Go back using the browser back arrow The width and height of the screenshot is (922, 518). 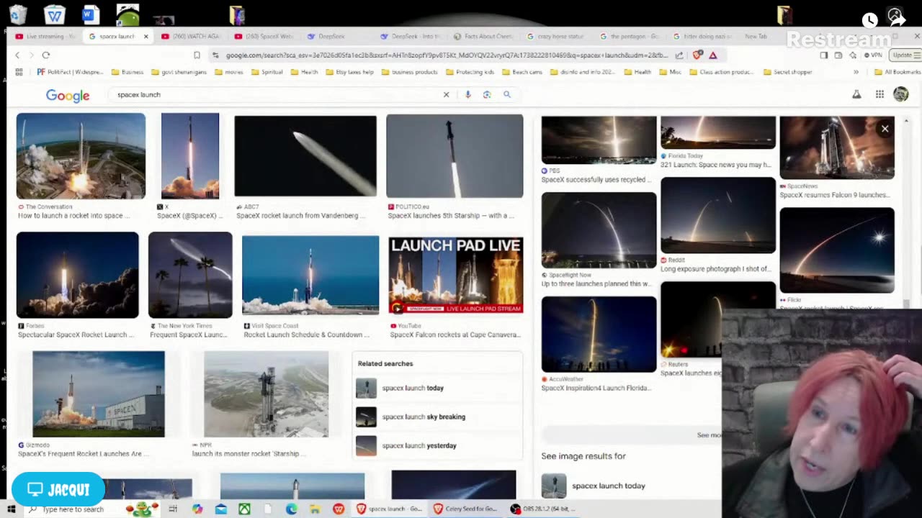pos(17,55)
